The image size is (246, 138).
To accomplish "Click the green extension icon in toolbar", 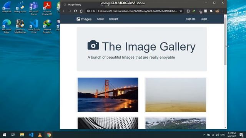I will pos(194,11).
